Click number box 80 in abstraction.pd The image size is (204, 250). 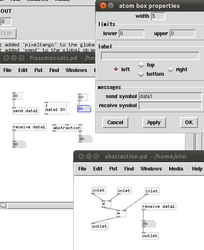(x=149, y=224)
